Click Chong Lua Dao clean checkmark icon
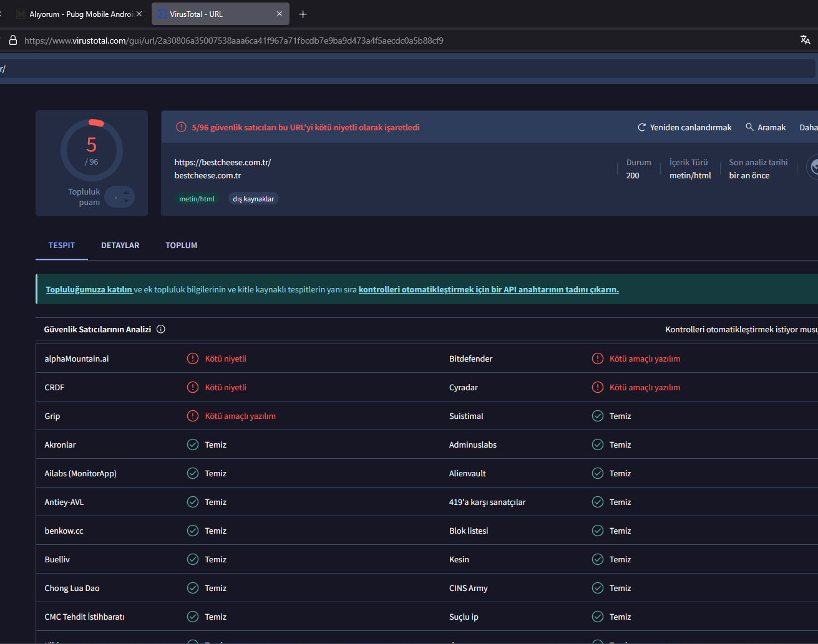The height and width of the screenshot is (644, 818). [x=193, y=588]
